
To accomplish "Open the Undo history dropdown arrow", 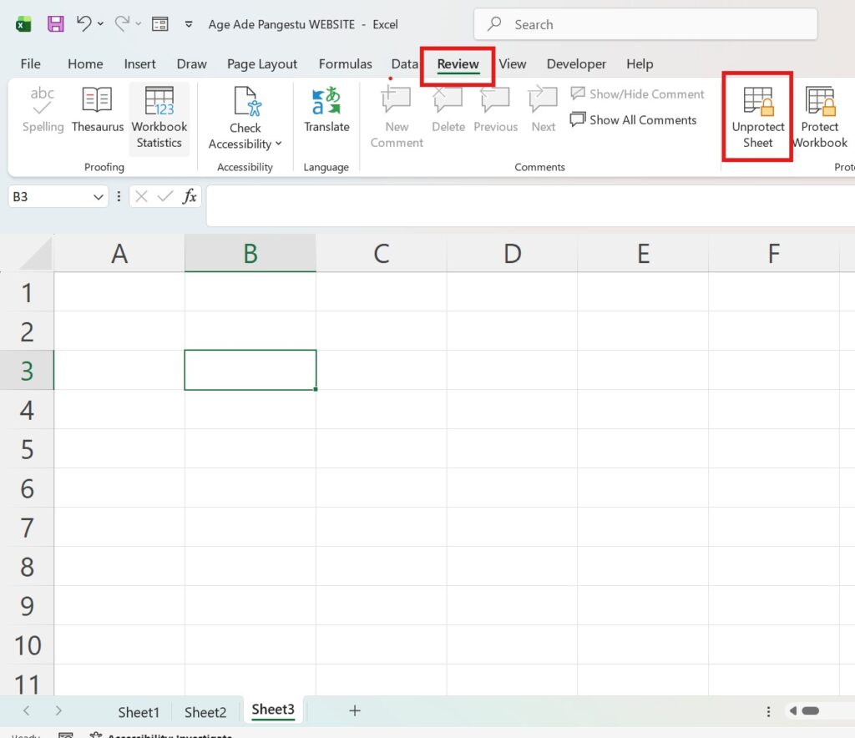I will [100, 24].
